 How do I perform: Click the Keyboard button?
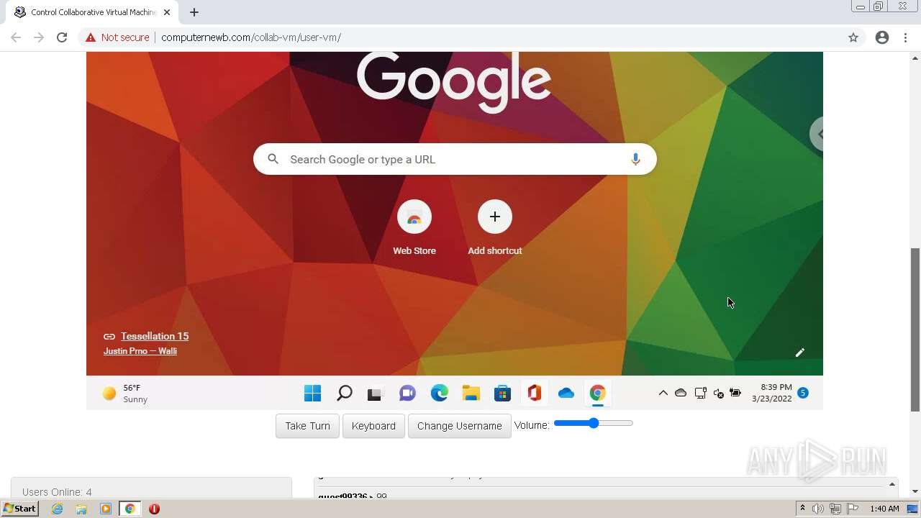pyautogui.click(x=373, y=426)
